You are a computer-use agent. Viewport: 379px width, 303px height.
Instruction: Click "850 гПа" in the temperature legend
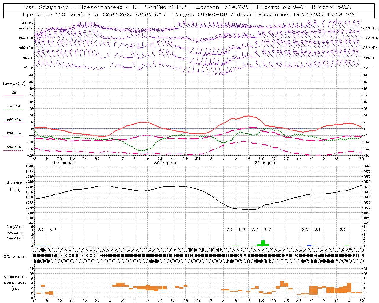pos(14,120)
